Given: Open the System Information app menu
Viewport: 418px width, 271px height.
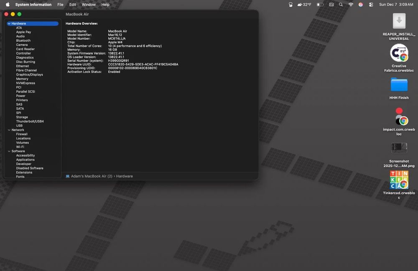Looking at the screenshot, I should (x=33, y=5).
